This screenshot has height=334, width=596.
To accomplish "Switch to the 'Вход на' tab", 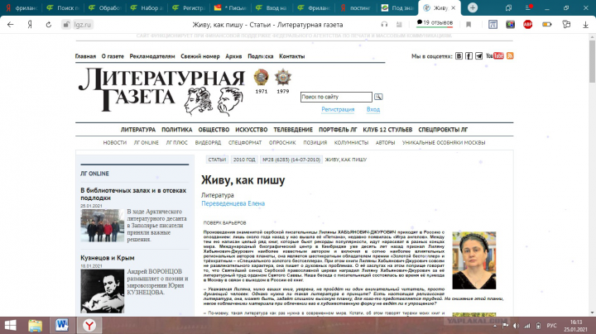I will [x=272, y=7].
